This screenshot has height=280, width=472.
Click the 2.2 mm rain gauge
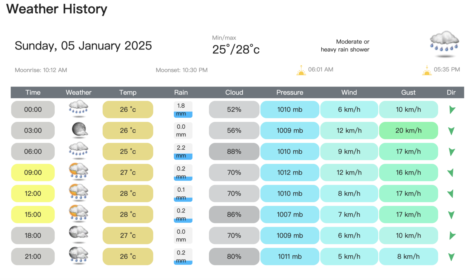point(183,152)
